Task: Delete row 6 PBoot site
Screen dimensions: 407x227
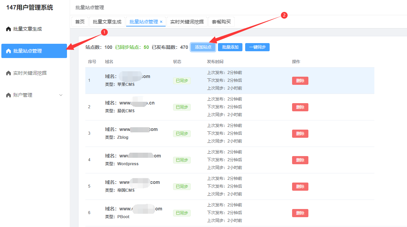Action: pos(300,213)
